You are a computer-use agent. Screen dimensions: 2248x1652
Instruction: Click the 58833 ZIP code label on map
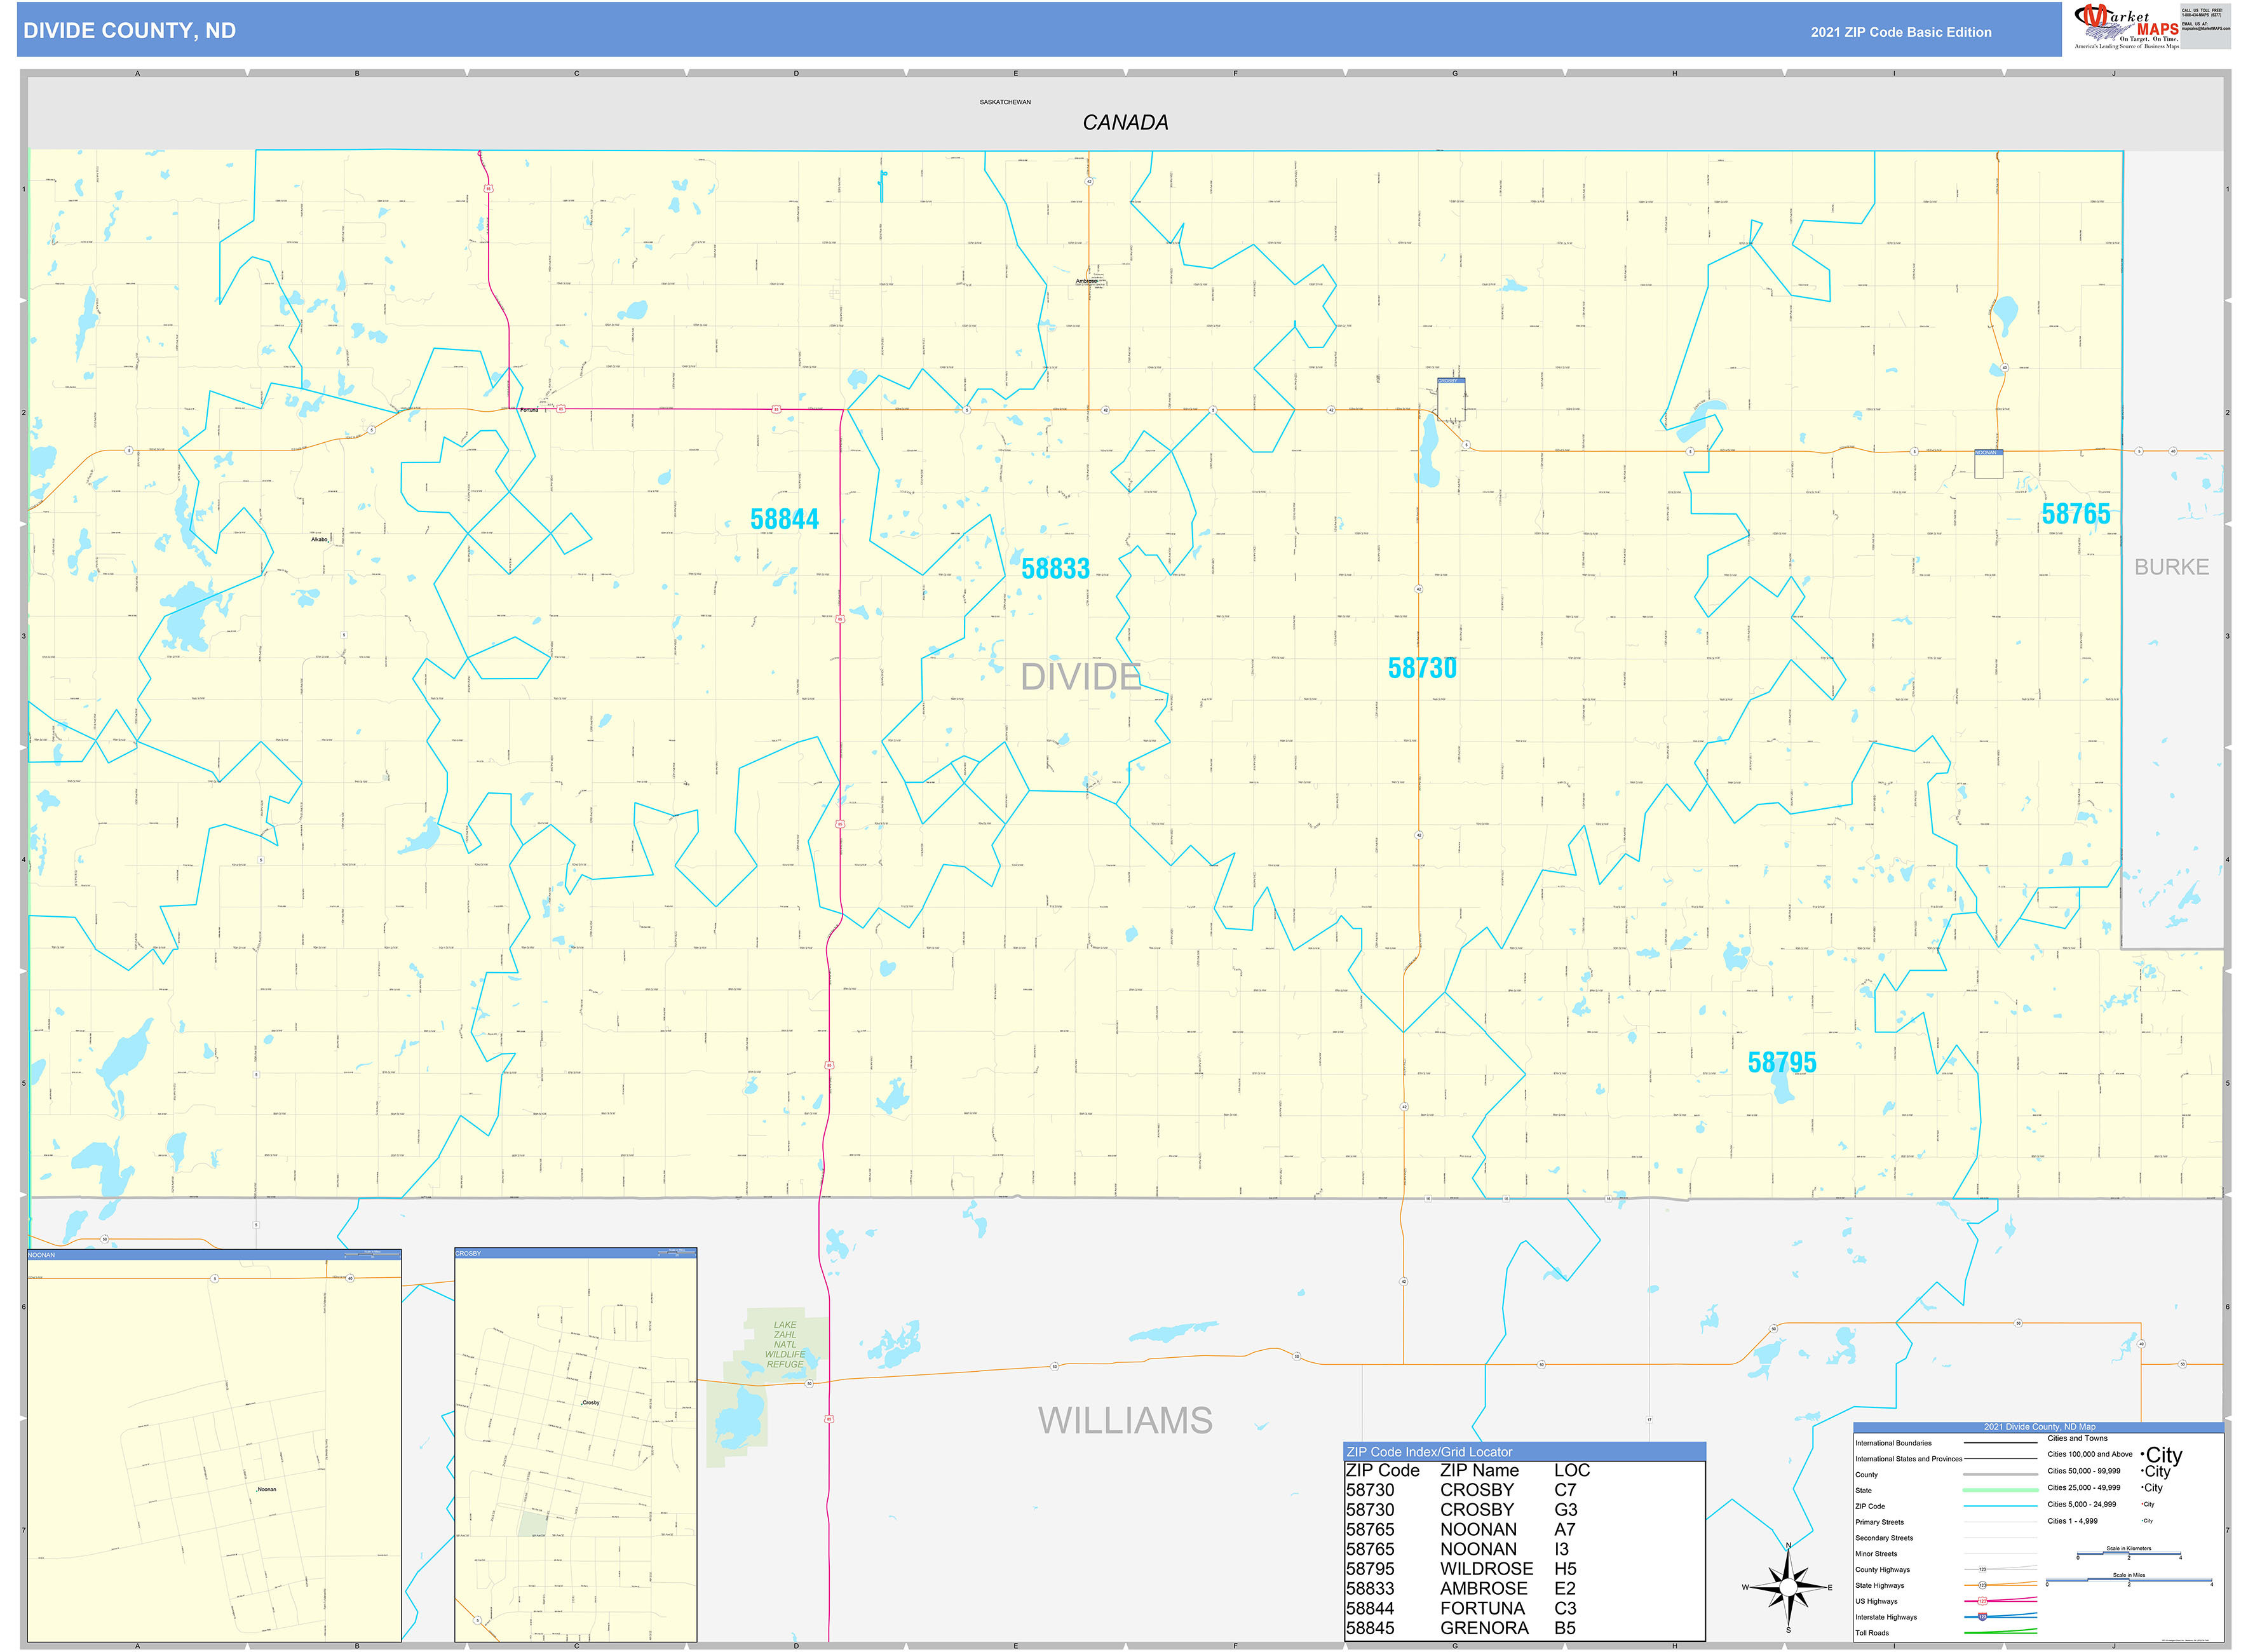coord(1055,568)
